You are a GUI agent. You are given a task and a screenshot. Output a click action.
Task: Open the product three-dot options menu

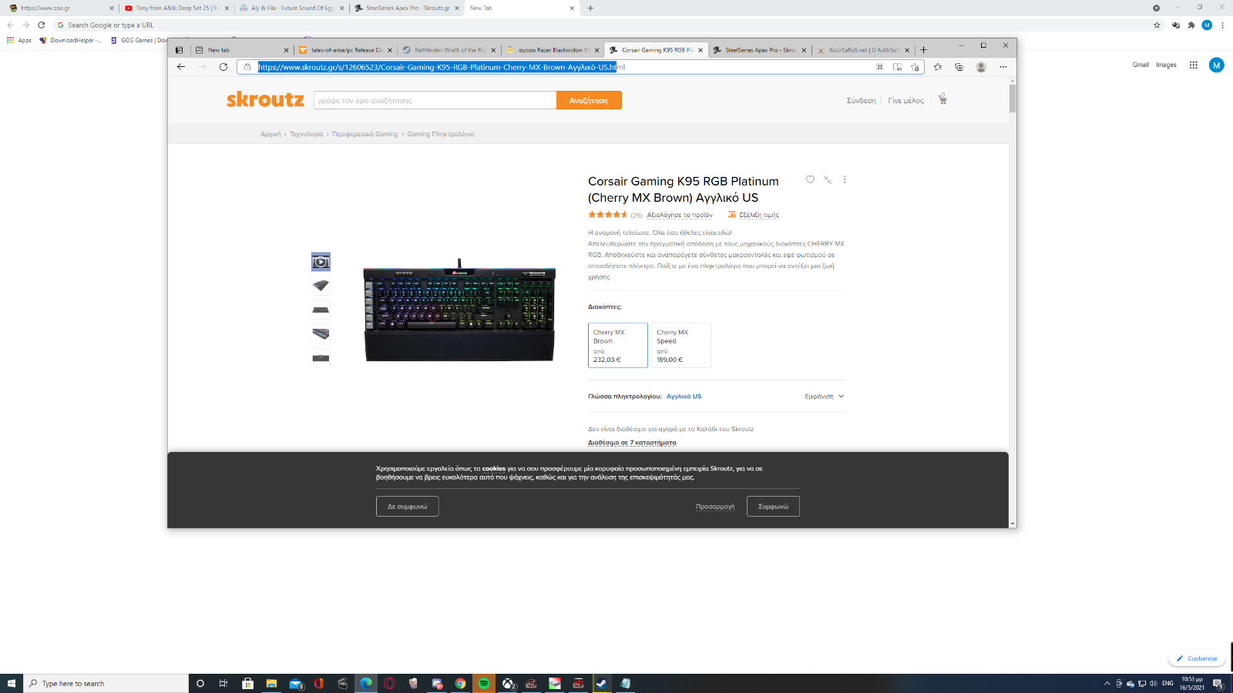tap(845, 179)
